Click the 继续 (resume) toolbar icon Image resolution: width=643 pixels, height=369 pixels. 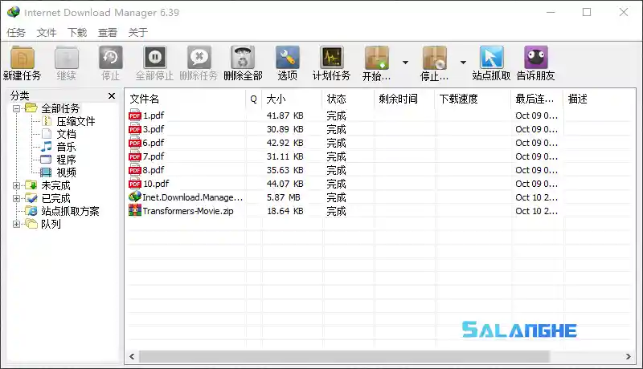pyautogui.click(x=67, y=58)
